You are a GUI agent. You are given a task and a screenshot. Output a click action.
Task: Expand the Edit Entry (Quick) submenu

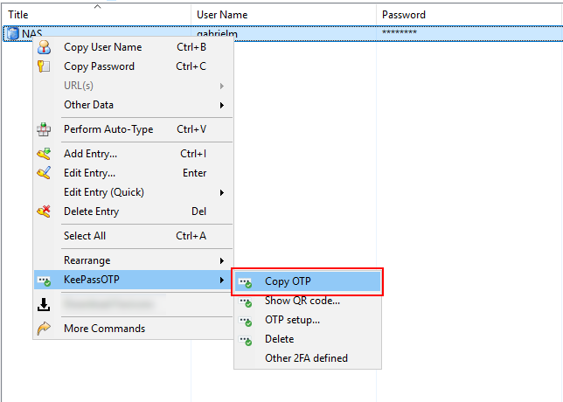pos(222,192)
